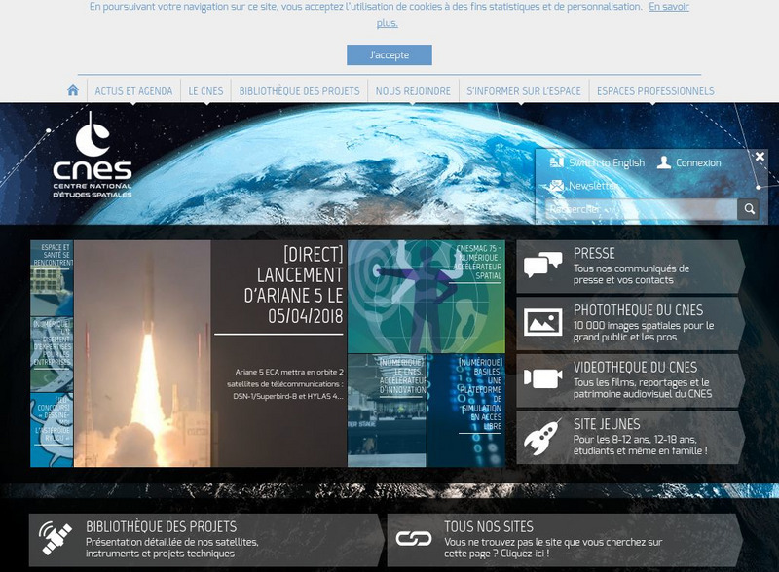
Task: Open 'Basiles, une plateforme de simulation' tile
Action: pyautogui.click(x=465, y=411)
